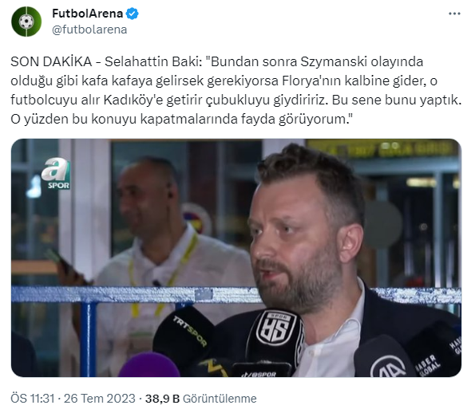Click the 26 Tem 2023 date
This screenshot has width=467, height=413.
[100, 399]
